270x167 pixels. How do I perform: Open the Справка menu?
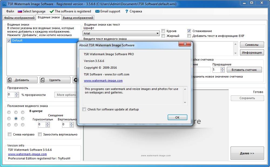[x=136, y=11]
